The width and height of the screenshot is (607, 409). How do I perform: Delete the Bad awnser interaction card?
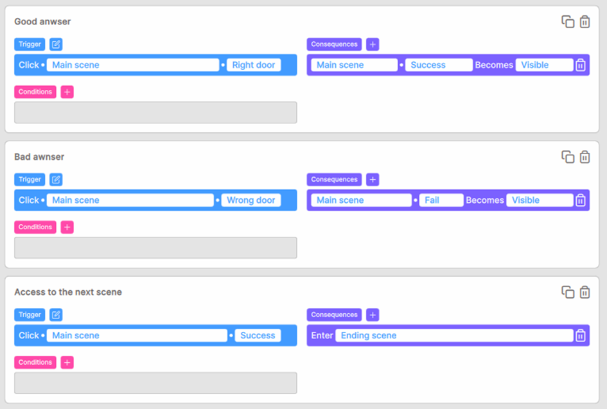585,157
